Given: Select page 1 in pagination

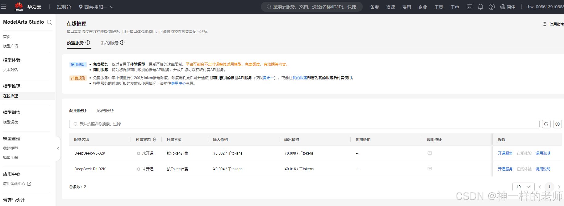Looking at the screenshot, I should (549, 187).
